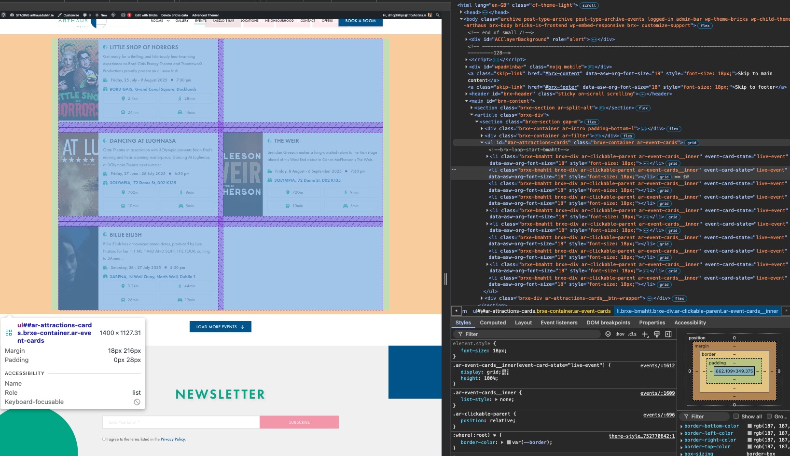The width and height of the screenshot is (790, 456).
Task: Click Edit with Bricks in admin bar
Action: [x=146, y=15]
